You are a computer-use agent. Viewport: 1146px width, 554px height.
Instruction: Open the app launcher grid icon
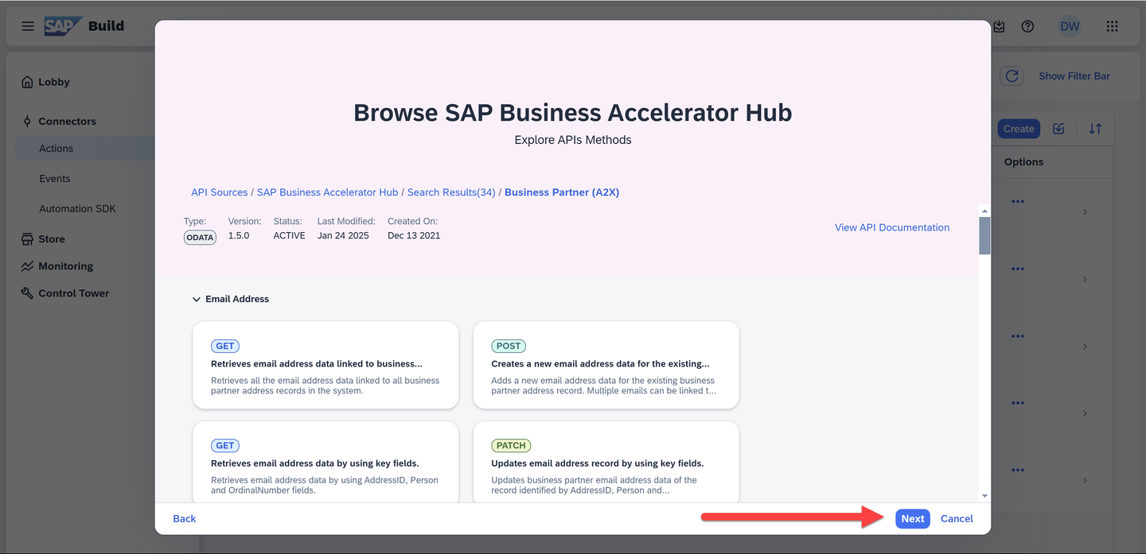(1113, 26)
